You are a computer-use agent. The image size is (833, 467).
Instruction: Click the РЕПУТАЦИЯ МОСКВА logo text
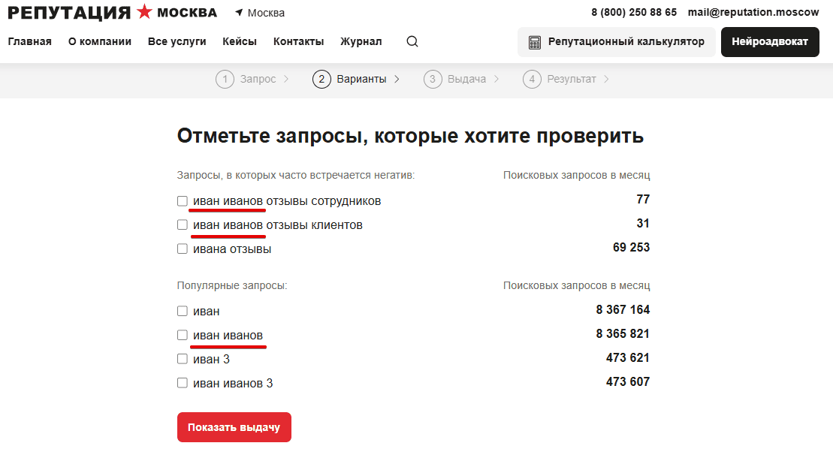coord(112,12)
